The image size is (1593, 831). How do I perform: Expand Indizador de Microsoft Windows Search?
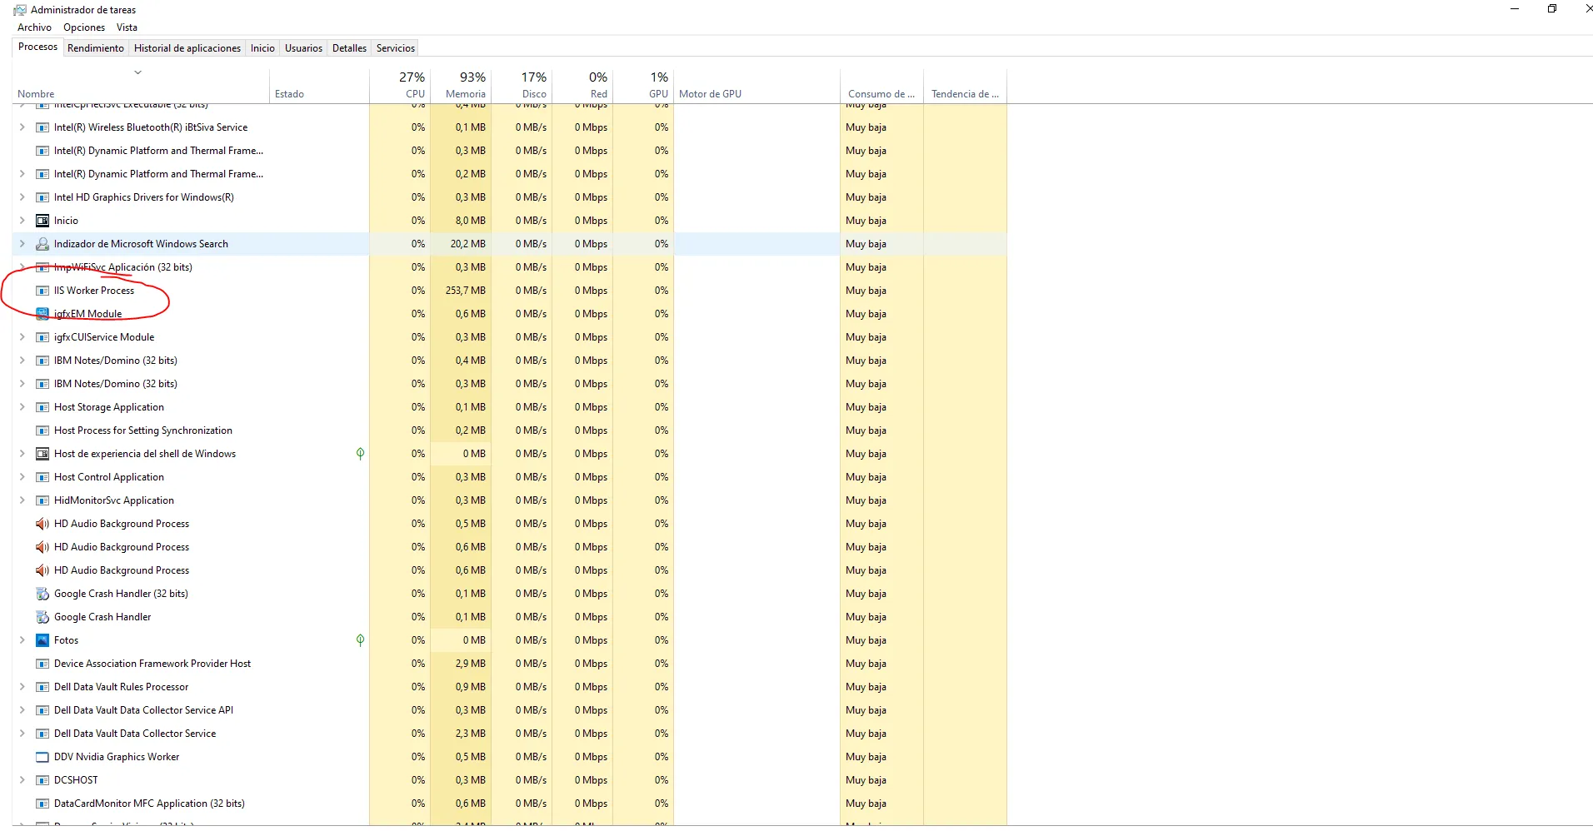coord(22,244)
